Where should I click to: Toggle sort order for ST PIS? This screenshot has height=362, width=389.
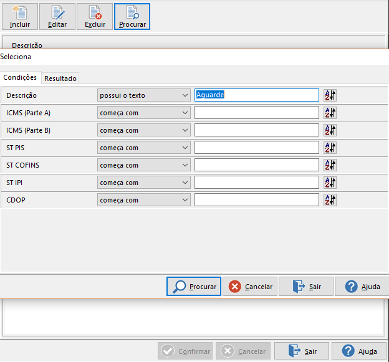point(330,148)
